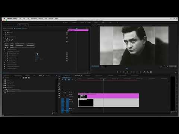Click the Lift button in Program monitor
The height and width of the screenshot is (134, 179).
pos(144,72)
